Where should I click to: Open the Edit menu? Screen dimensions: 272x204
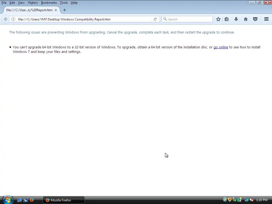tap(12, 3)
